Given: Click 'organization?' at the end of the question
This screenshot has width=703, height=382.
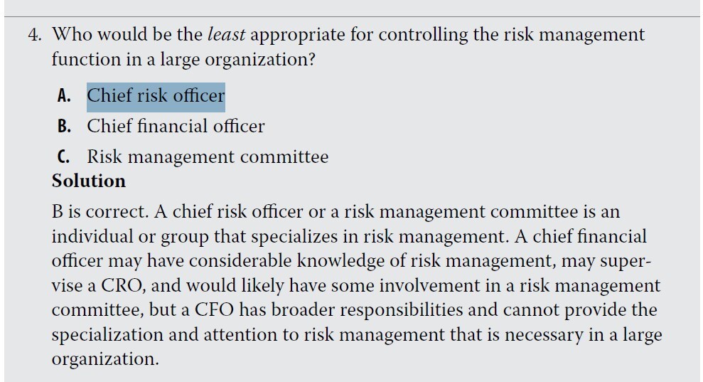Looking at the screenshot, I should (x=259, y=60).
